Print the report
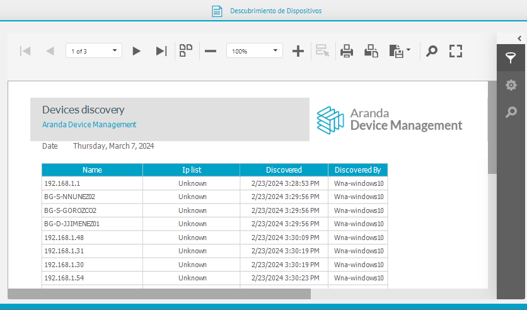This screenshot has height=310, width=527. [347, 51]
